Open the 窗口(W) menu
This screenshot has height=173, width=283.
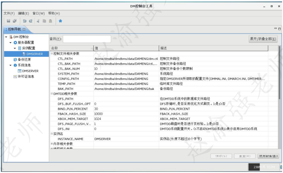tap(39, 13)
